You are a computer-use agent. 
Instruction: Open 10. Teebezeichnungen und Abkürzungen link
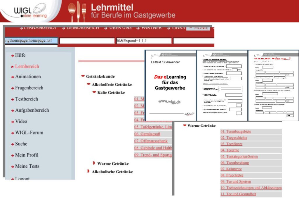(251, 188)
